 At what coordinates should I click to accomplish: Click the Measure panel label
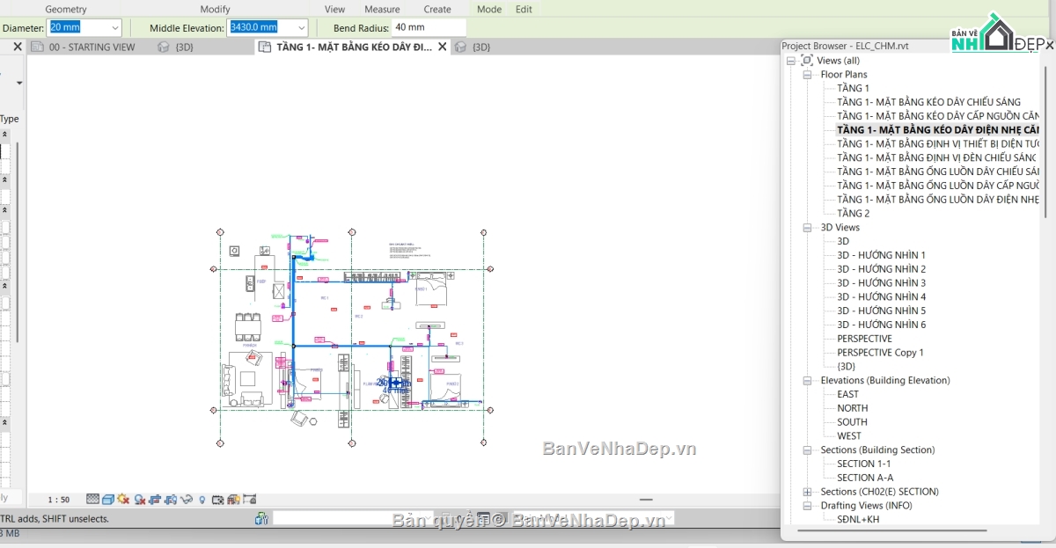[x=382, y=9]
